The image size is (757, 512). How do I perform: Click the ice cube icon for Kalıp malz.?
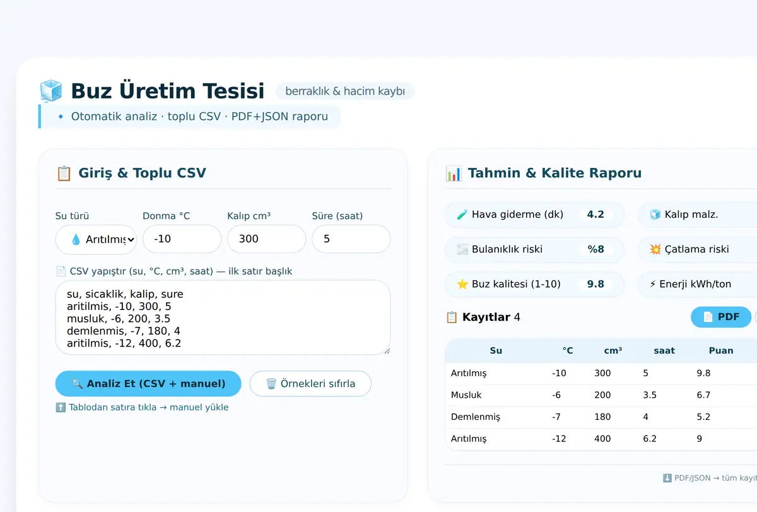[x=655, y=215]
